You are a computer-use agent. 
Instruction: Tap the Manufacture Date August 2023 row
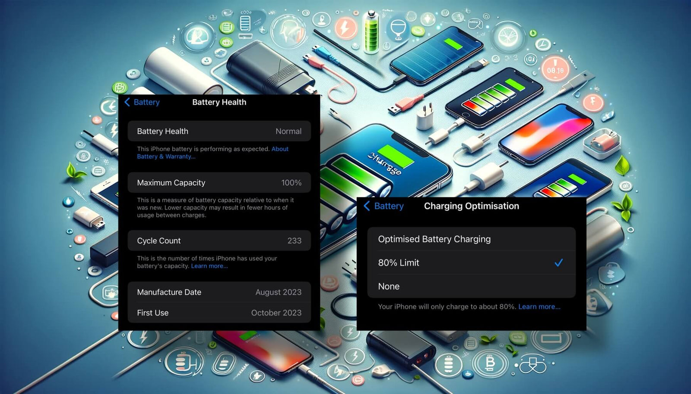(x=219, y=292)
